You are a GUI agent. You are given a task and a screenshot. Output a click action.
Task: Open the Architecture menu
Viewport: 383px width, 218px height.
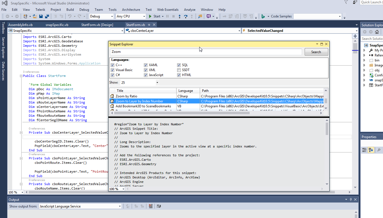(x=131, y=9)
